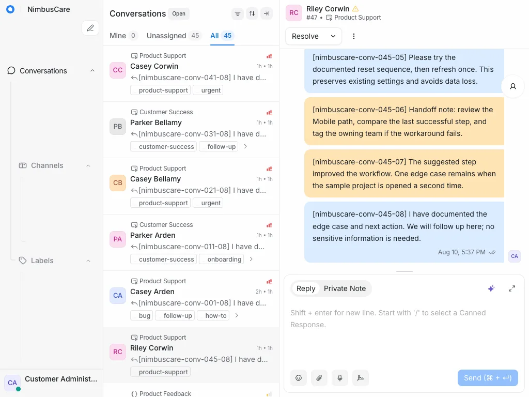Click the Send button

pos(488,378)
